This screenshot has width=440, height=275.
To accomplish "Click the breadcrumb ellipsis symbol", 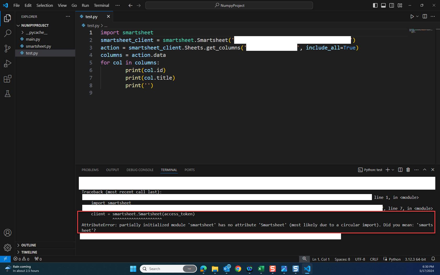I will click(x=106, y=26).
